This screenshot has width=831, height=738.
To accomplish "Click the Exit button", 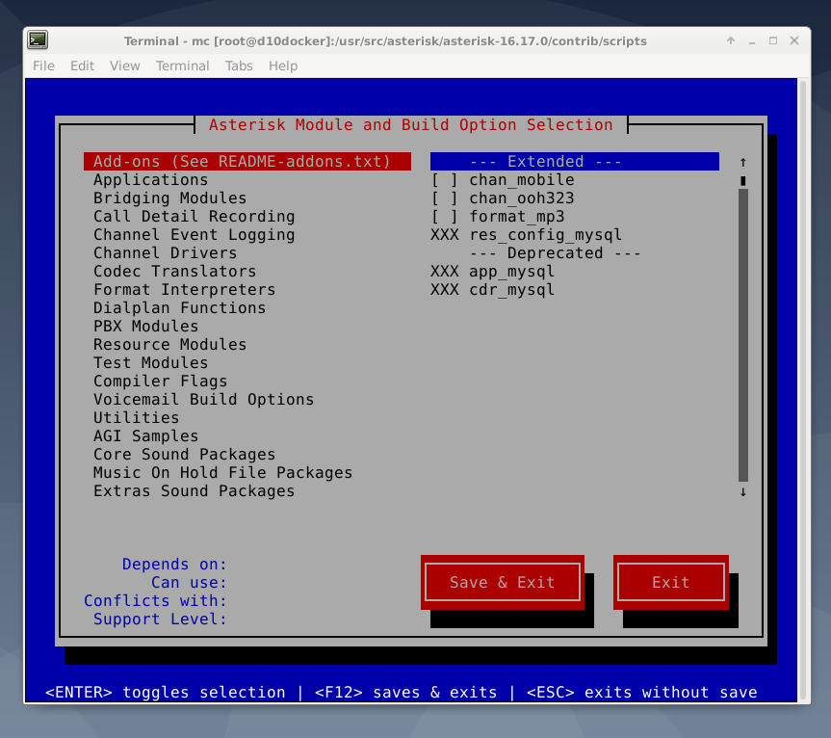I will 671,582.
